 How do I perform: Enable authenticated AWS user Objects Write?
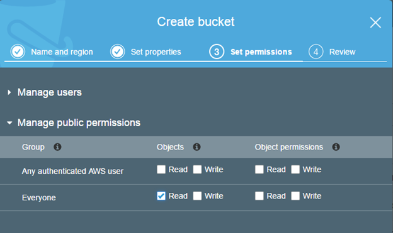pos(197,169)
